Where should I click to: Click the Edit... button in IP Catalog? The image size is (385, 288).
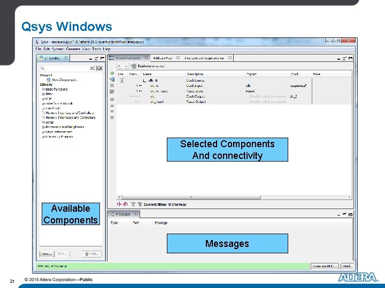click(x=63, y=254)
